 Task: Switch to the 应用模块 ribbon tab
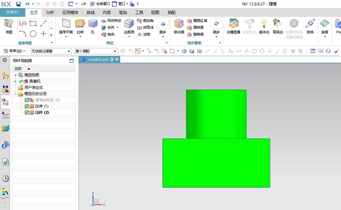70,13
